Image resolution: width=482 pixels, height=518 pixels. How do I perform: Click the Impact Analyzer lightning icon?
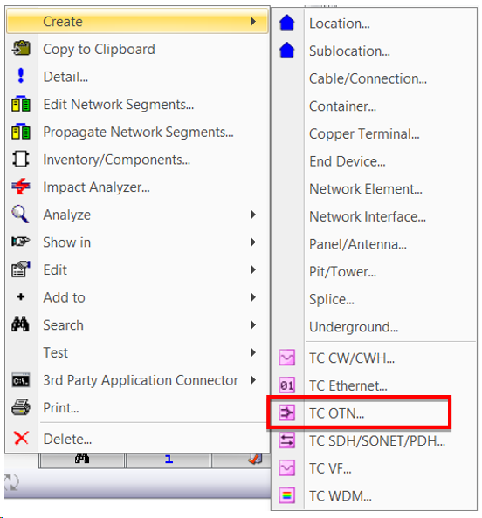pos(21,187)
